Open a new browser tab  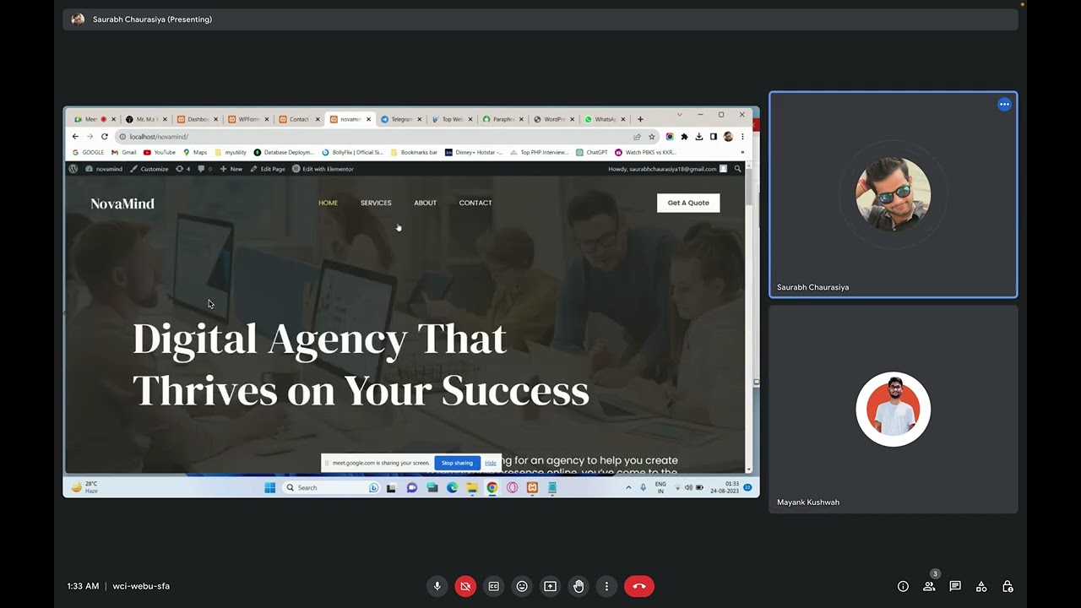coord(640,119)
